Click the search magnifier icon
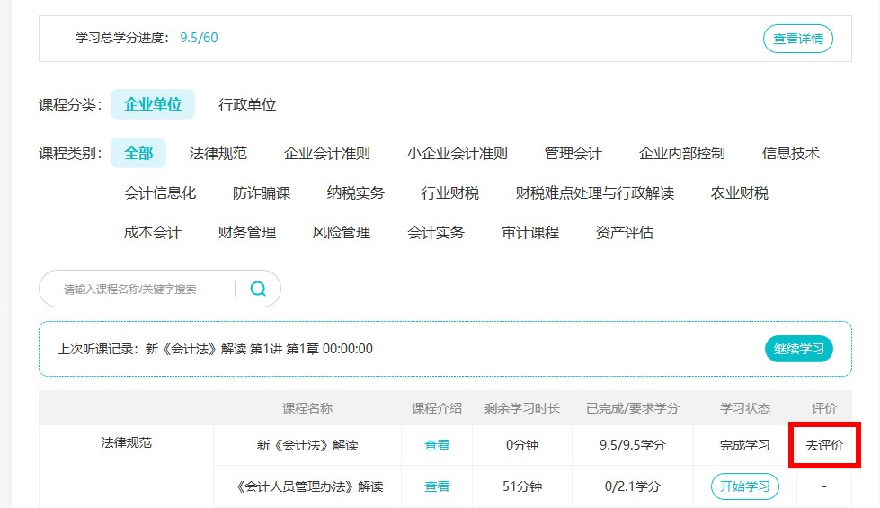The image size is (880, 508). click(x=258, y=289)
